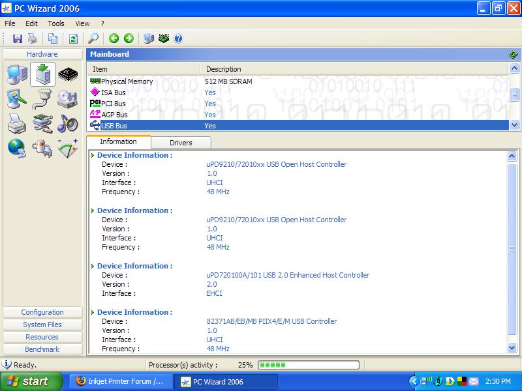Expand hidden system tray icons arrow

[x=414, y=381]
